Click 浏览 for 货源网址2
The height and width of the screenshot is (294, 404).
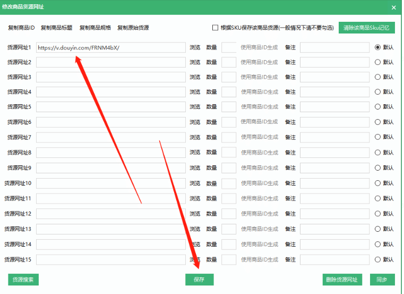pos(195,62)
